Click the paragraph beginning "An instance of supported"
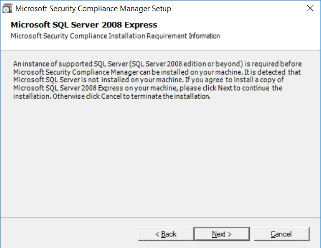This screenshot has height=248, width=321. pyautogui.click(x=157, y=80)
